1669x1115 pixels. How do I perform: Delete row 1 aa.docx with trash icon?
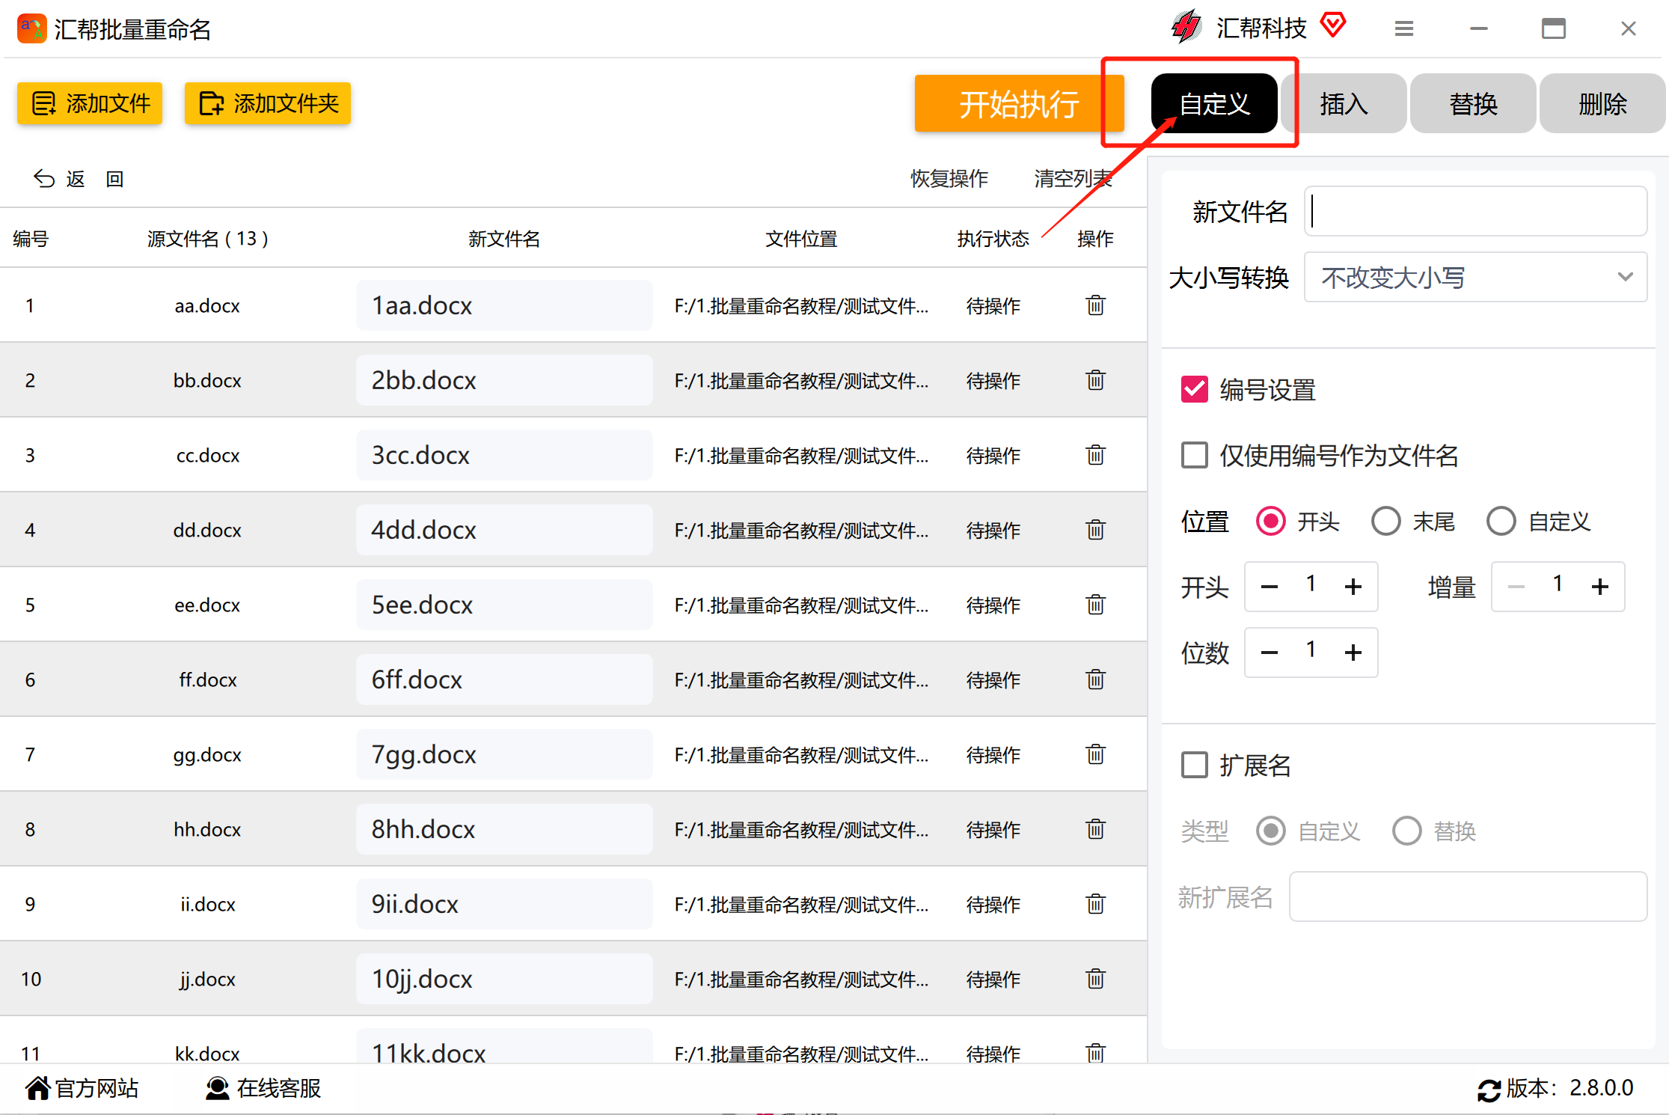1095,305
